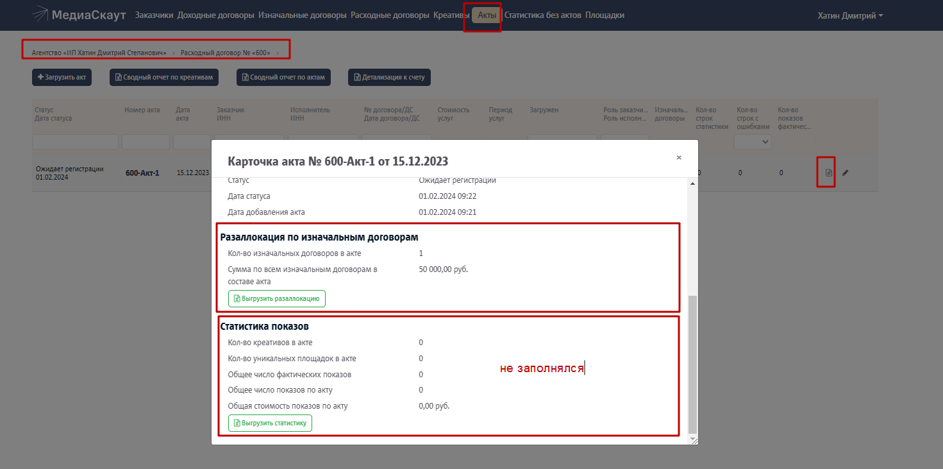The image size is (943, 469).
Task: Click the Кол-во изначальных договоров в акте label
Action: 295,253
